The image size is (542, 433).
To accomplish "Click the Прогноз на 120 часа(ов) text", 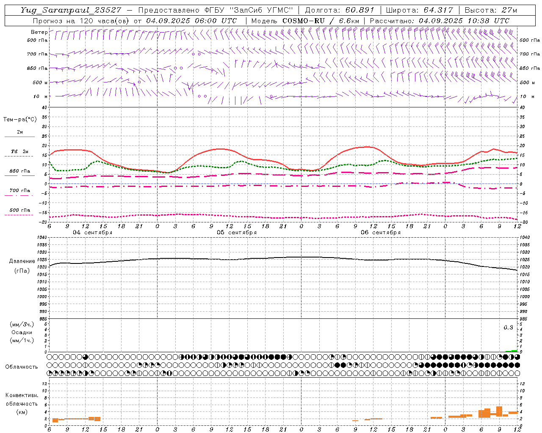I will (x=81, y=21).
